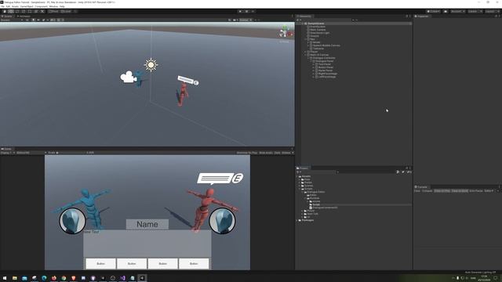The width and height of the screenshot is (502, 282).
Task: Open the Collab dropdown
Action: point(433,11)
